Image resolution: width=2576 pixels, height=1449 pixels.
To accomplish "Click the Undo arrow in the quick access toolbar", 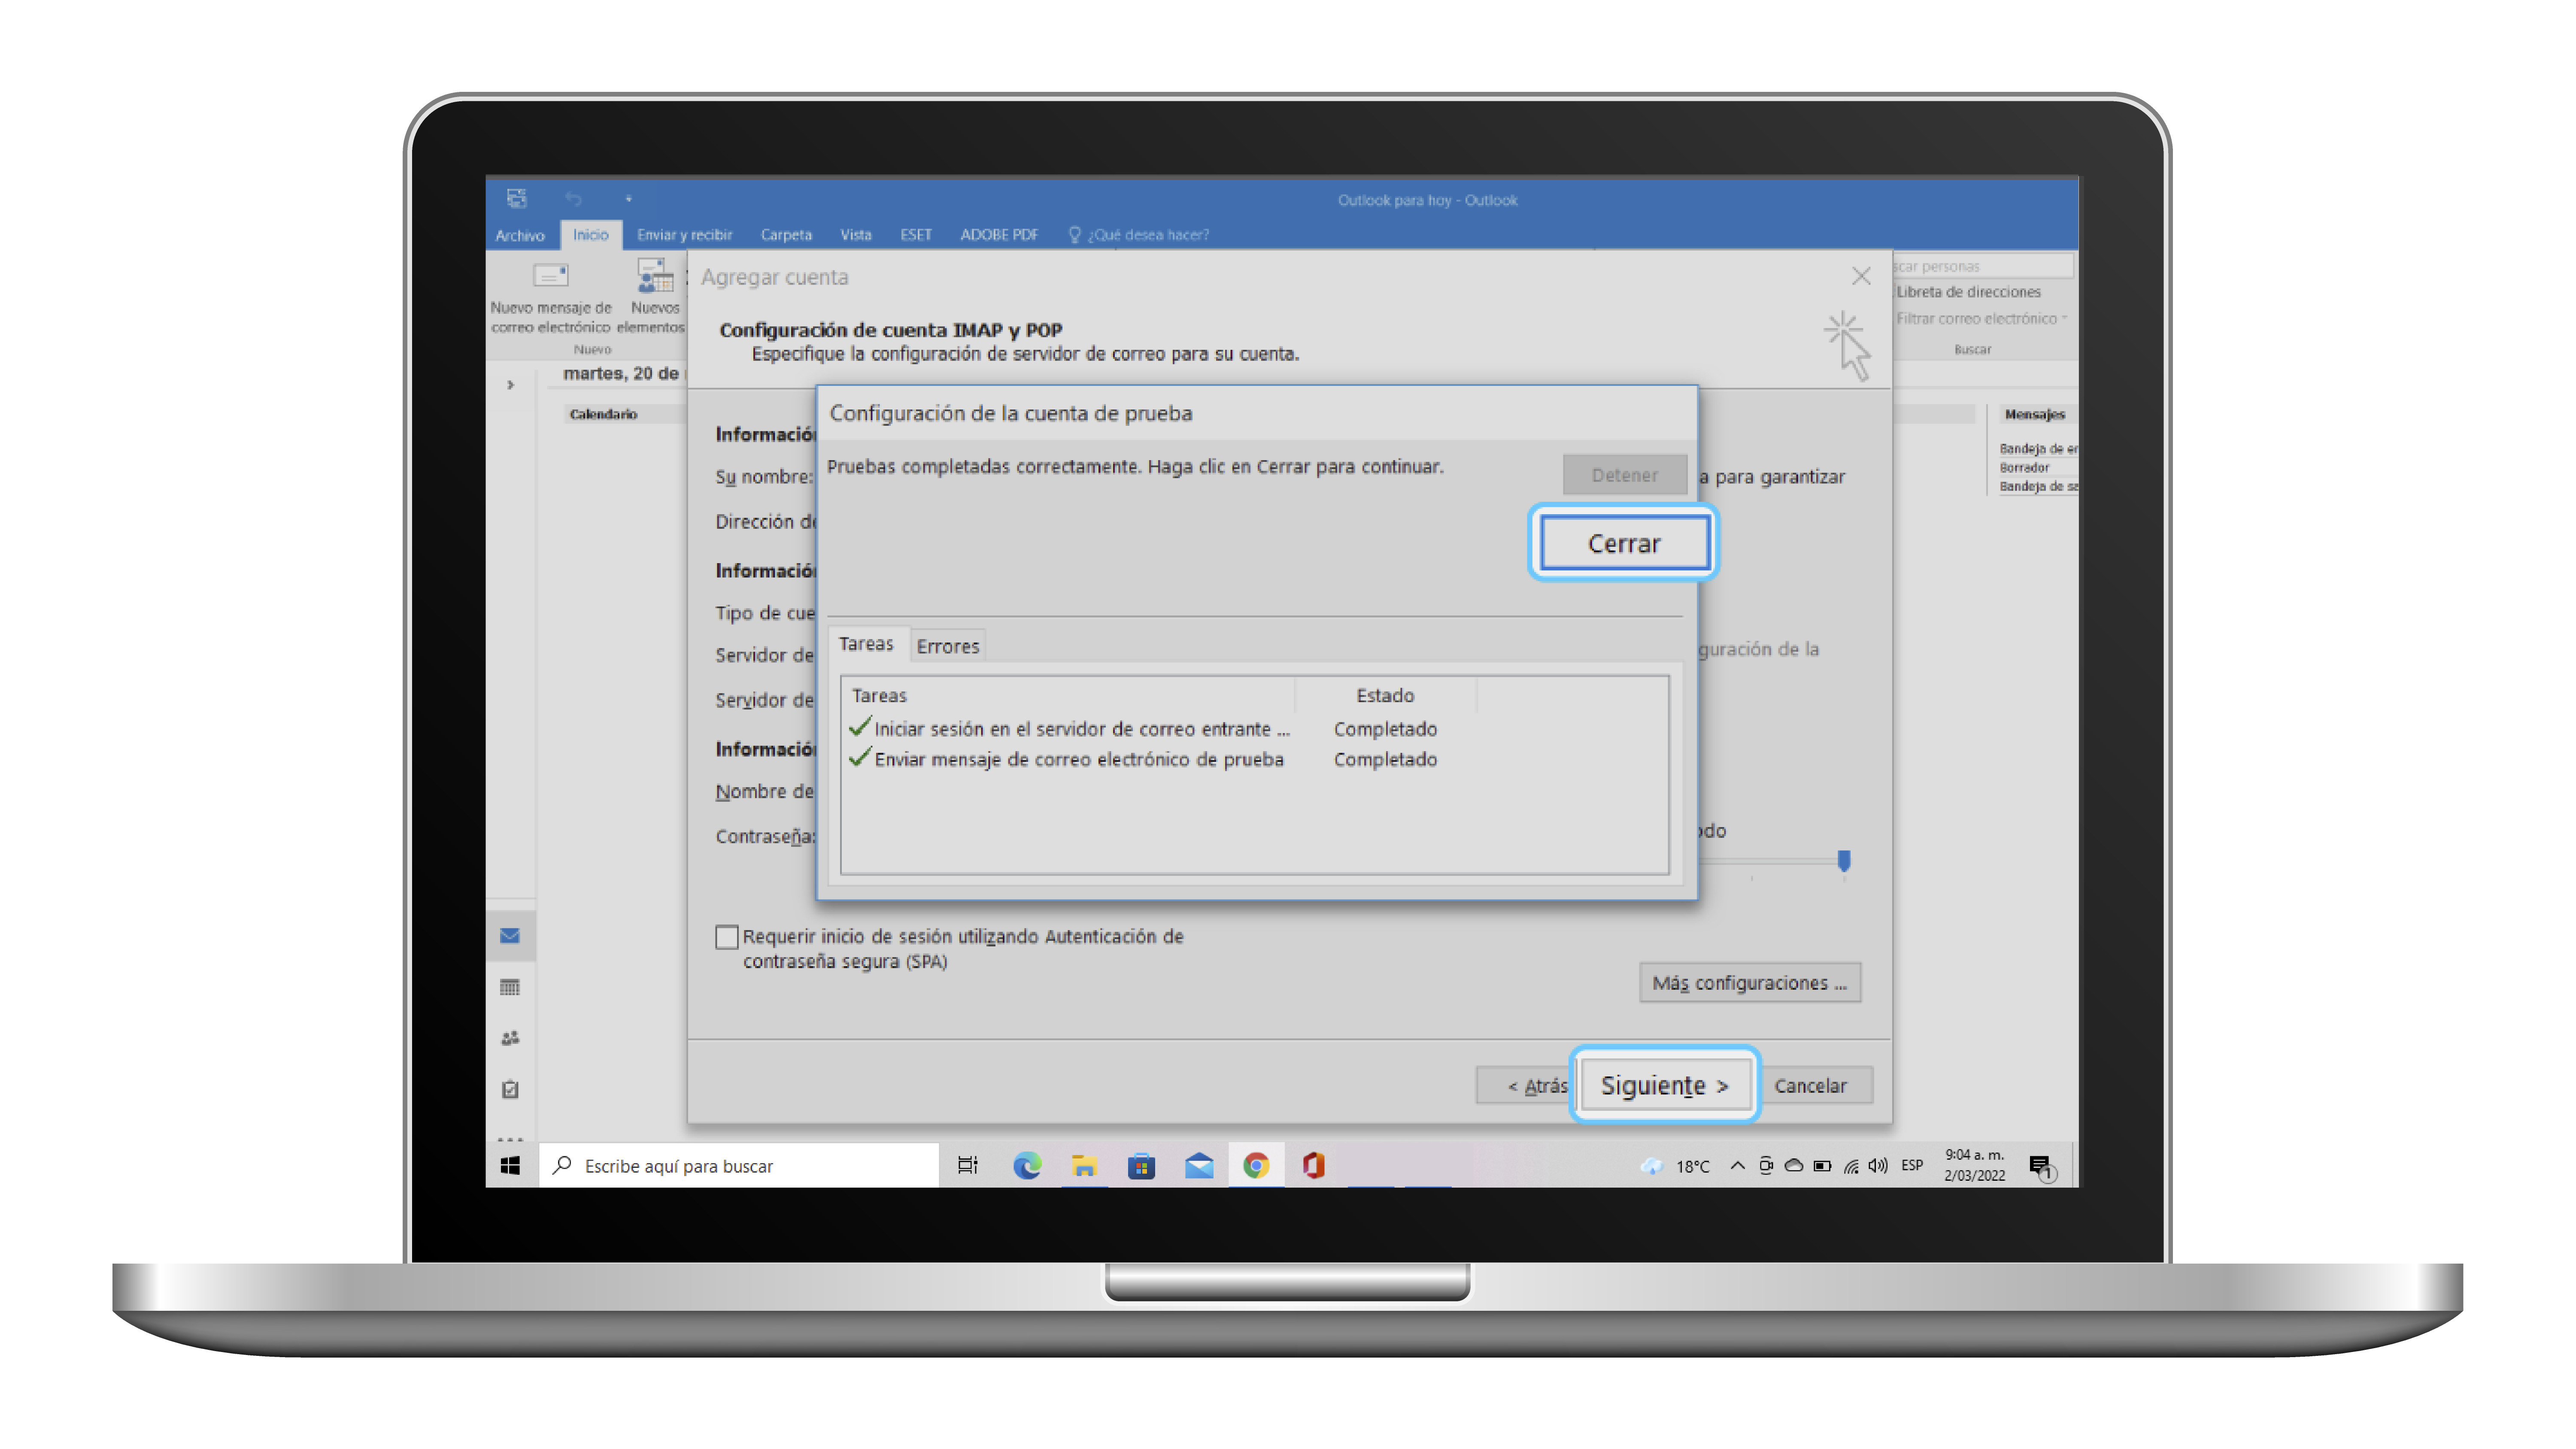I will [x=573, y=199].
